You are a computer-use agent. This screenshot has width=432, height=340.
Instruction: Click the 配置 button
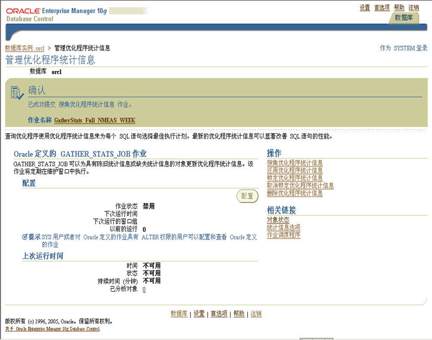247,197
